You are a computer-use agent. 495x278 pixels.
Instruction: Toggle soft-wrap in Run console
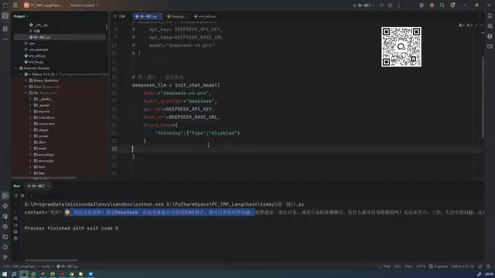[15, 218]
